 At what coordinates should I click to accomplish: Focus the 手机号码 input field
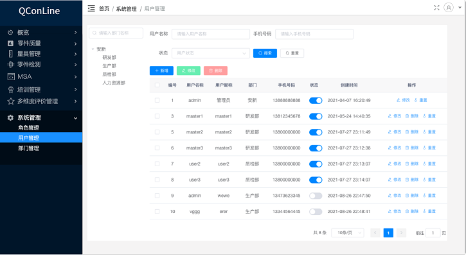point(314,34)
